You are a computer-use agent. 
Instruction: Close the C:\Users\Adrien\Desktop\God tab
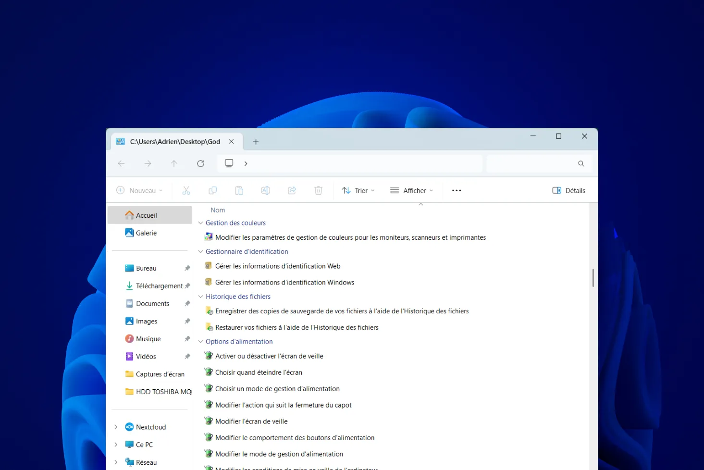[231, 141]
